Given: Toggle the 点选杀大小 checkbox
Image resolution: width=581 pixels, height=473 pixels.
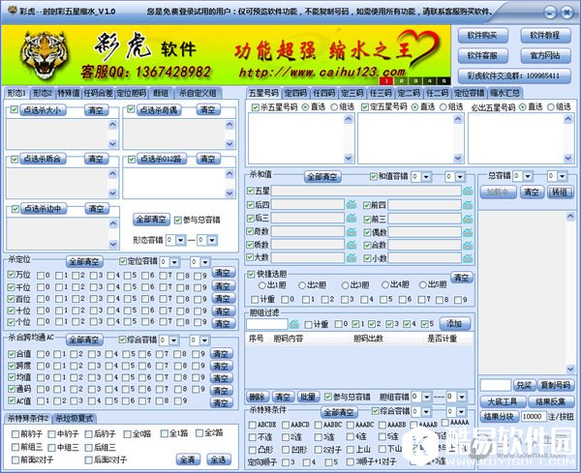Looking at the screenshot, I should click(x=15, y=109).
